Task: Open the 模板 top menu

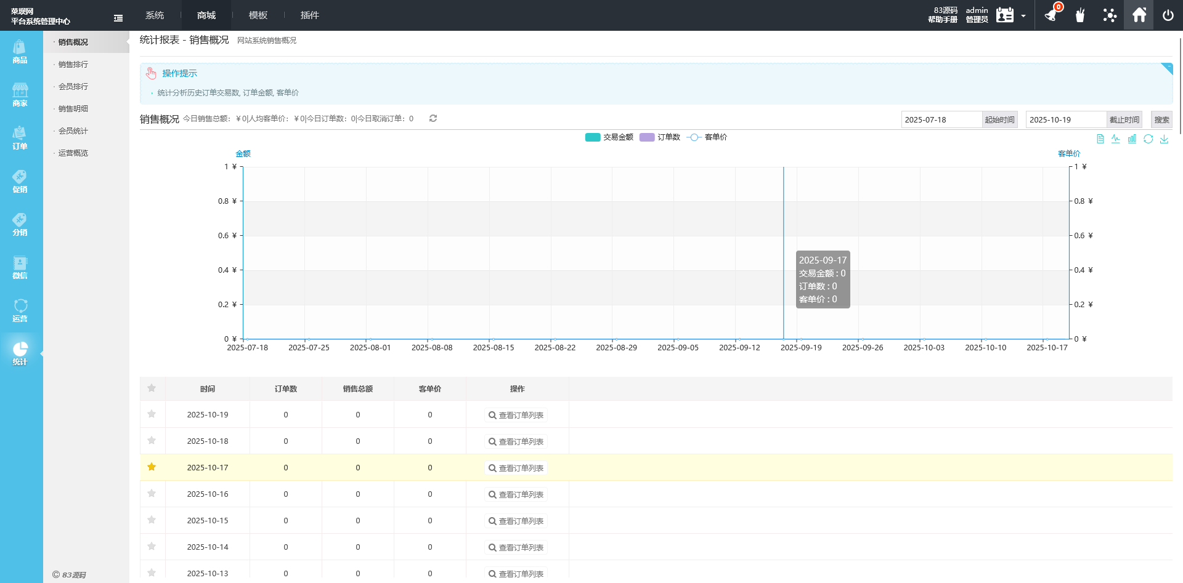Action: (x=258, y=15)
